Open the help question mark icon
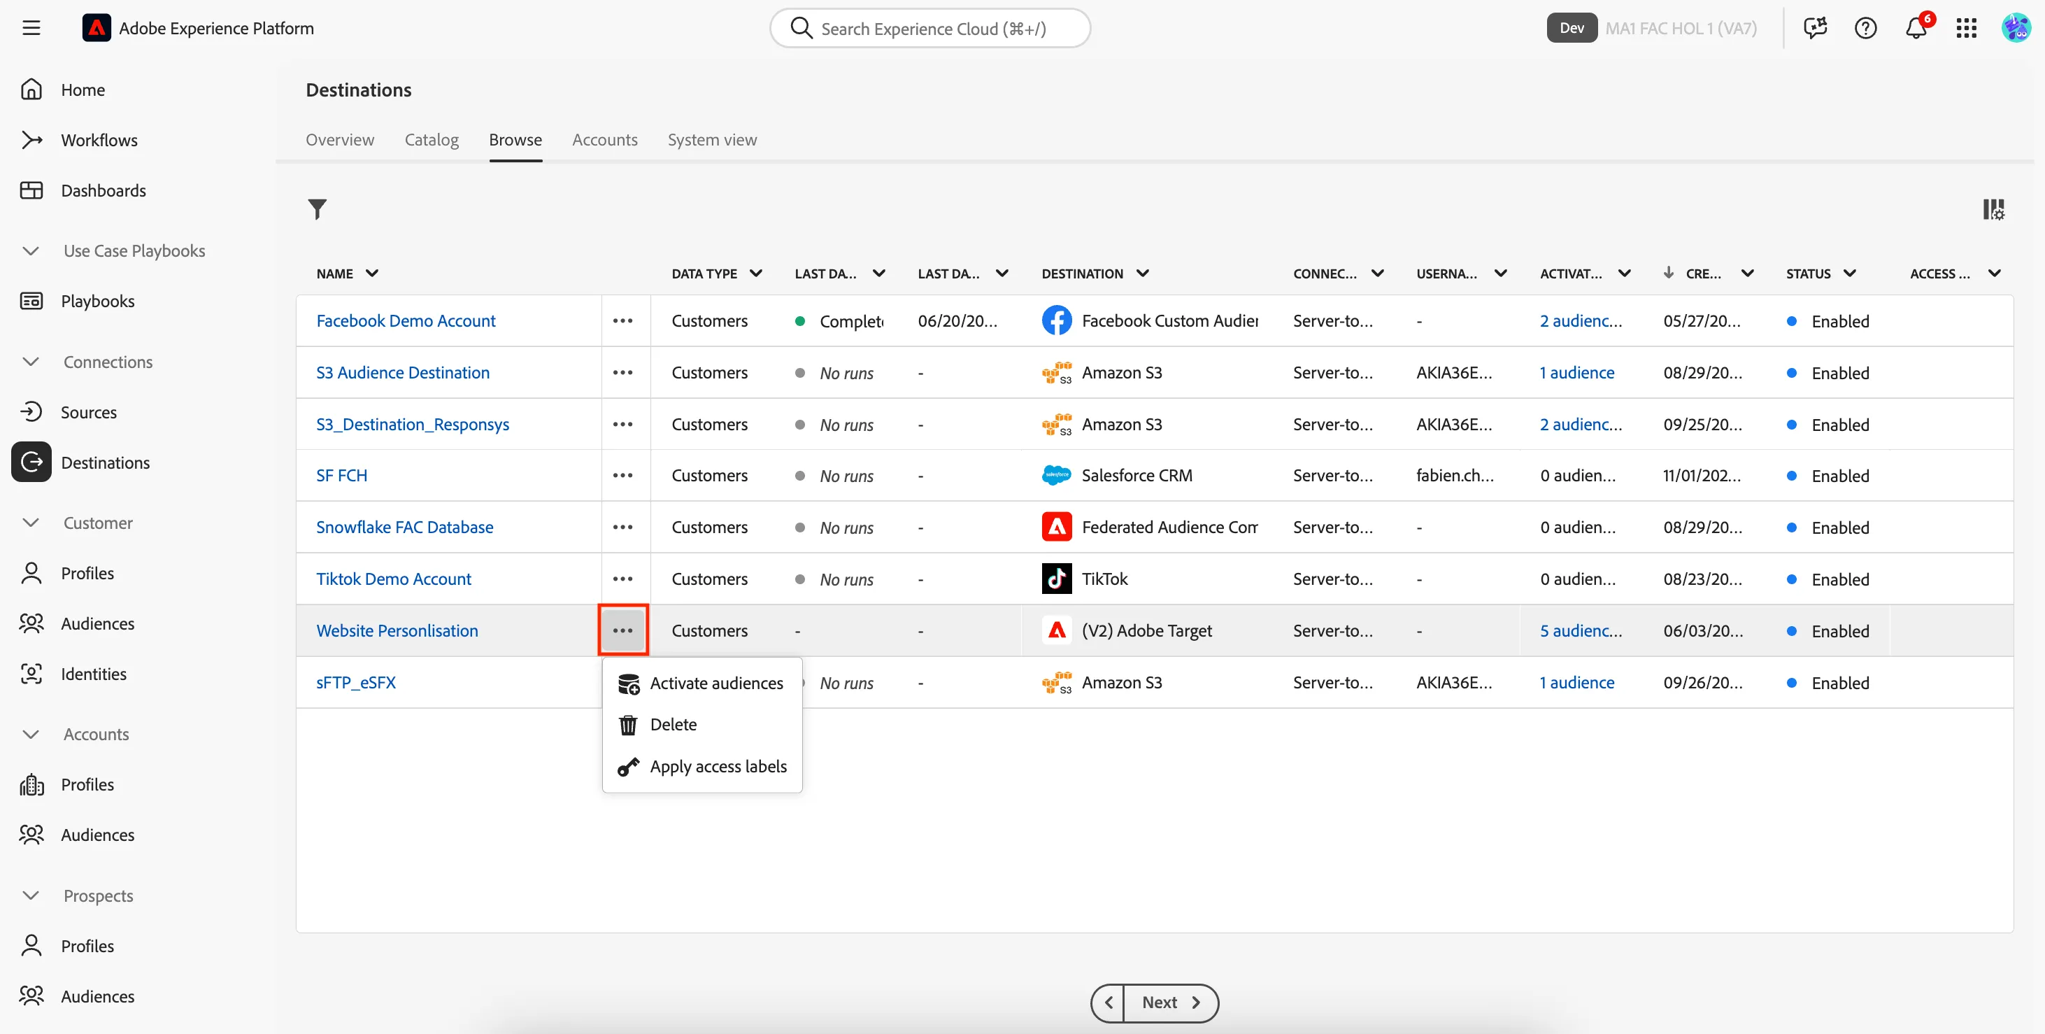 click(1865, 29)
